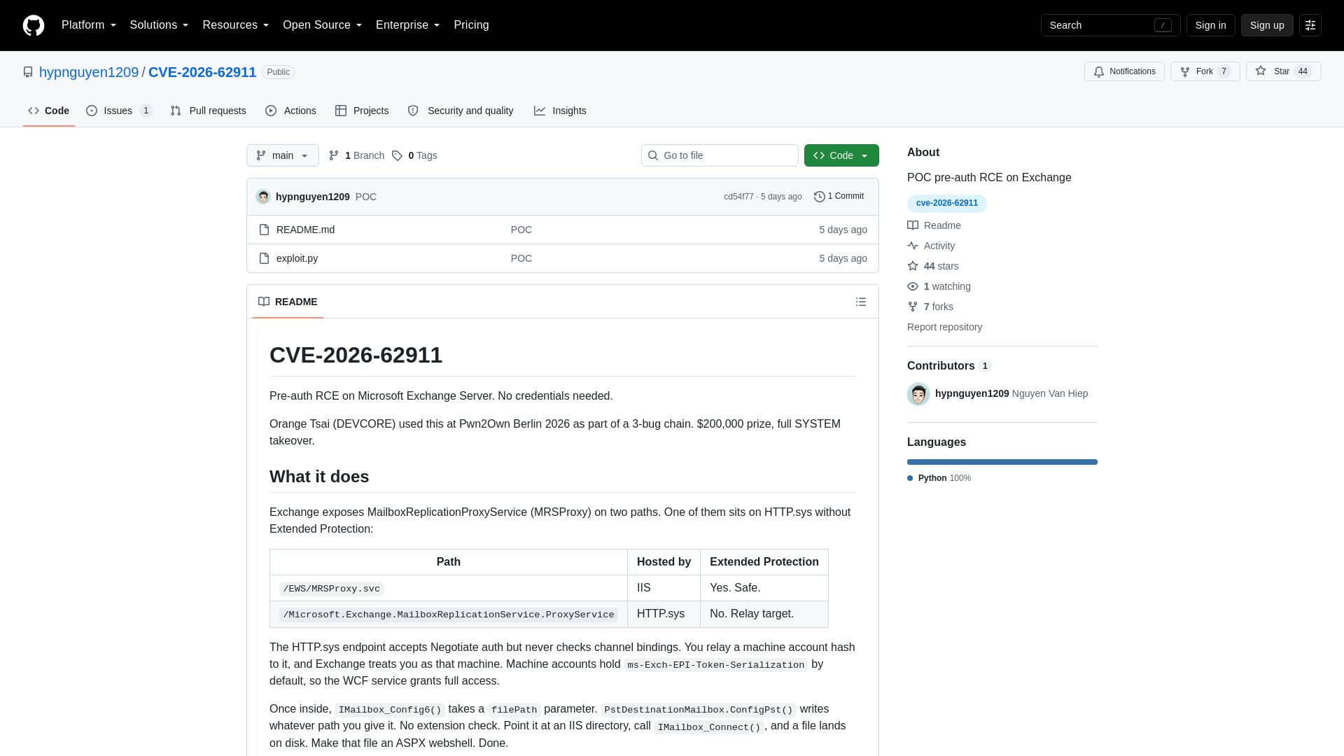
Task: Open the Security and quality tab
Action: 461,111
